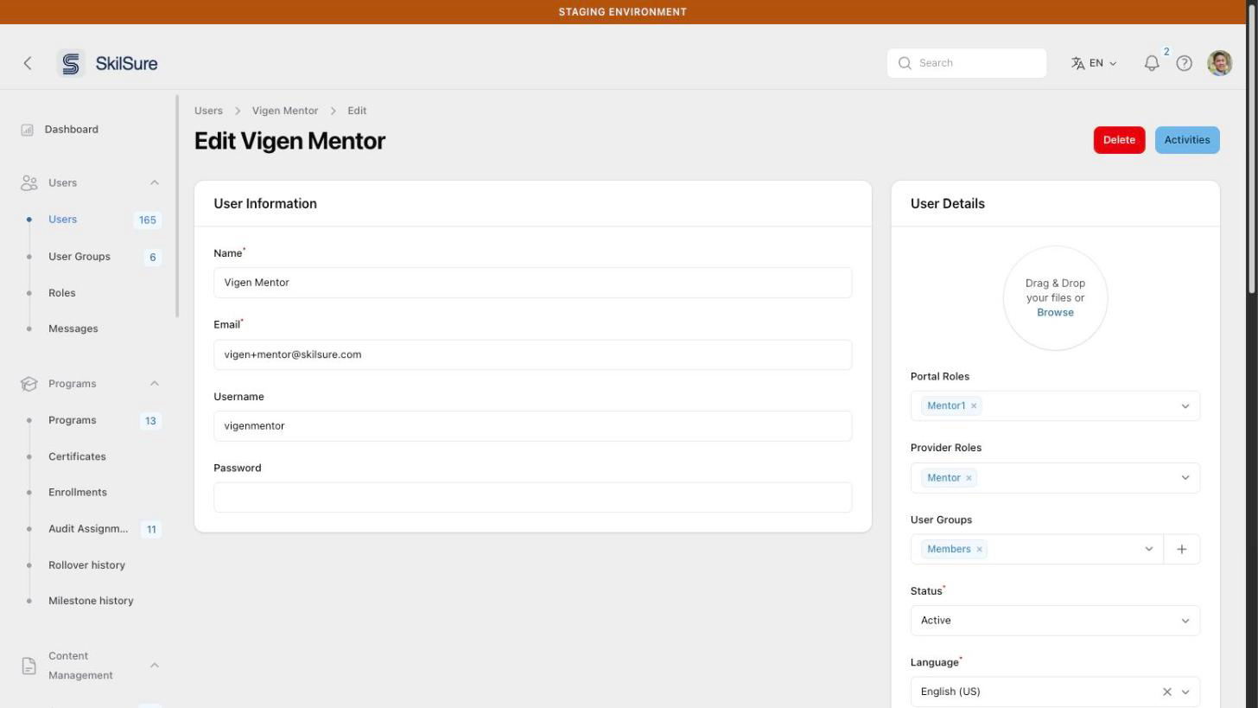Click into the Password field
1258x708 pixels.
[x=532, y=498]
